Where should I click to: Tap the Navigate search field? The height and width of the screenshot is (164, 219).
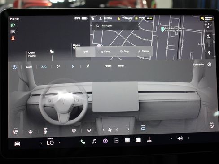[115, 26]
